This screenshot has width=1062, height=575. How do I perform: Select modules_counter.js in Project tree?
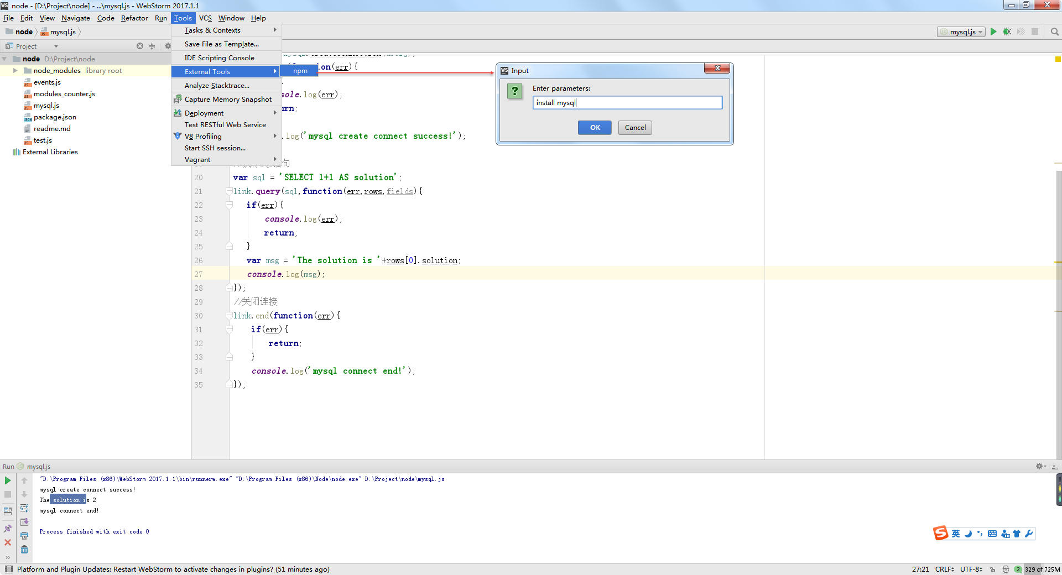pyautogui.click(x=64, y=94)
